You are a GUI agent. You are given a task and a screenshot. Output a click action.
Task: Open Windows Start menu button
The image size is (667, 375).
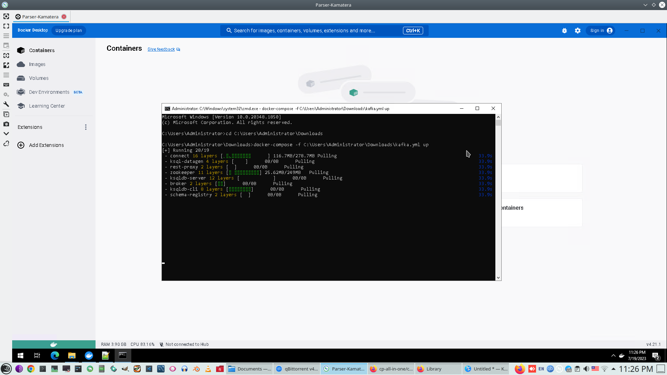click(20, 356)
